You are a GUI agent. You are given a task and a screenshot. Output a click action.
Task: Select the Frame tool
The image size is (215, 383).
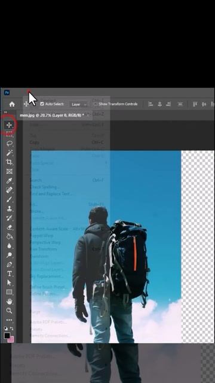pyautogui.click(x=9, y=172)
